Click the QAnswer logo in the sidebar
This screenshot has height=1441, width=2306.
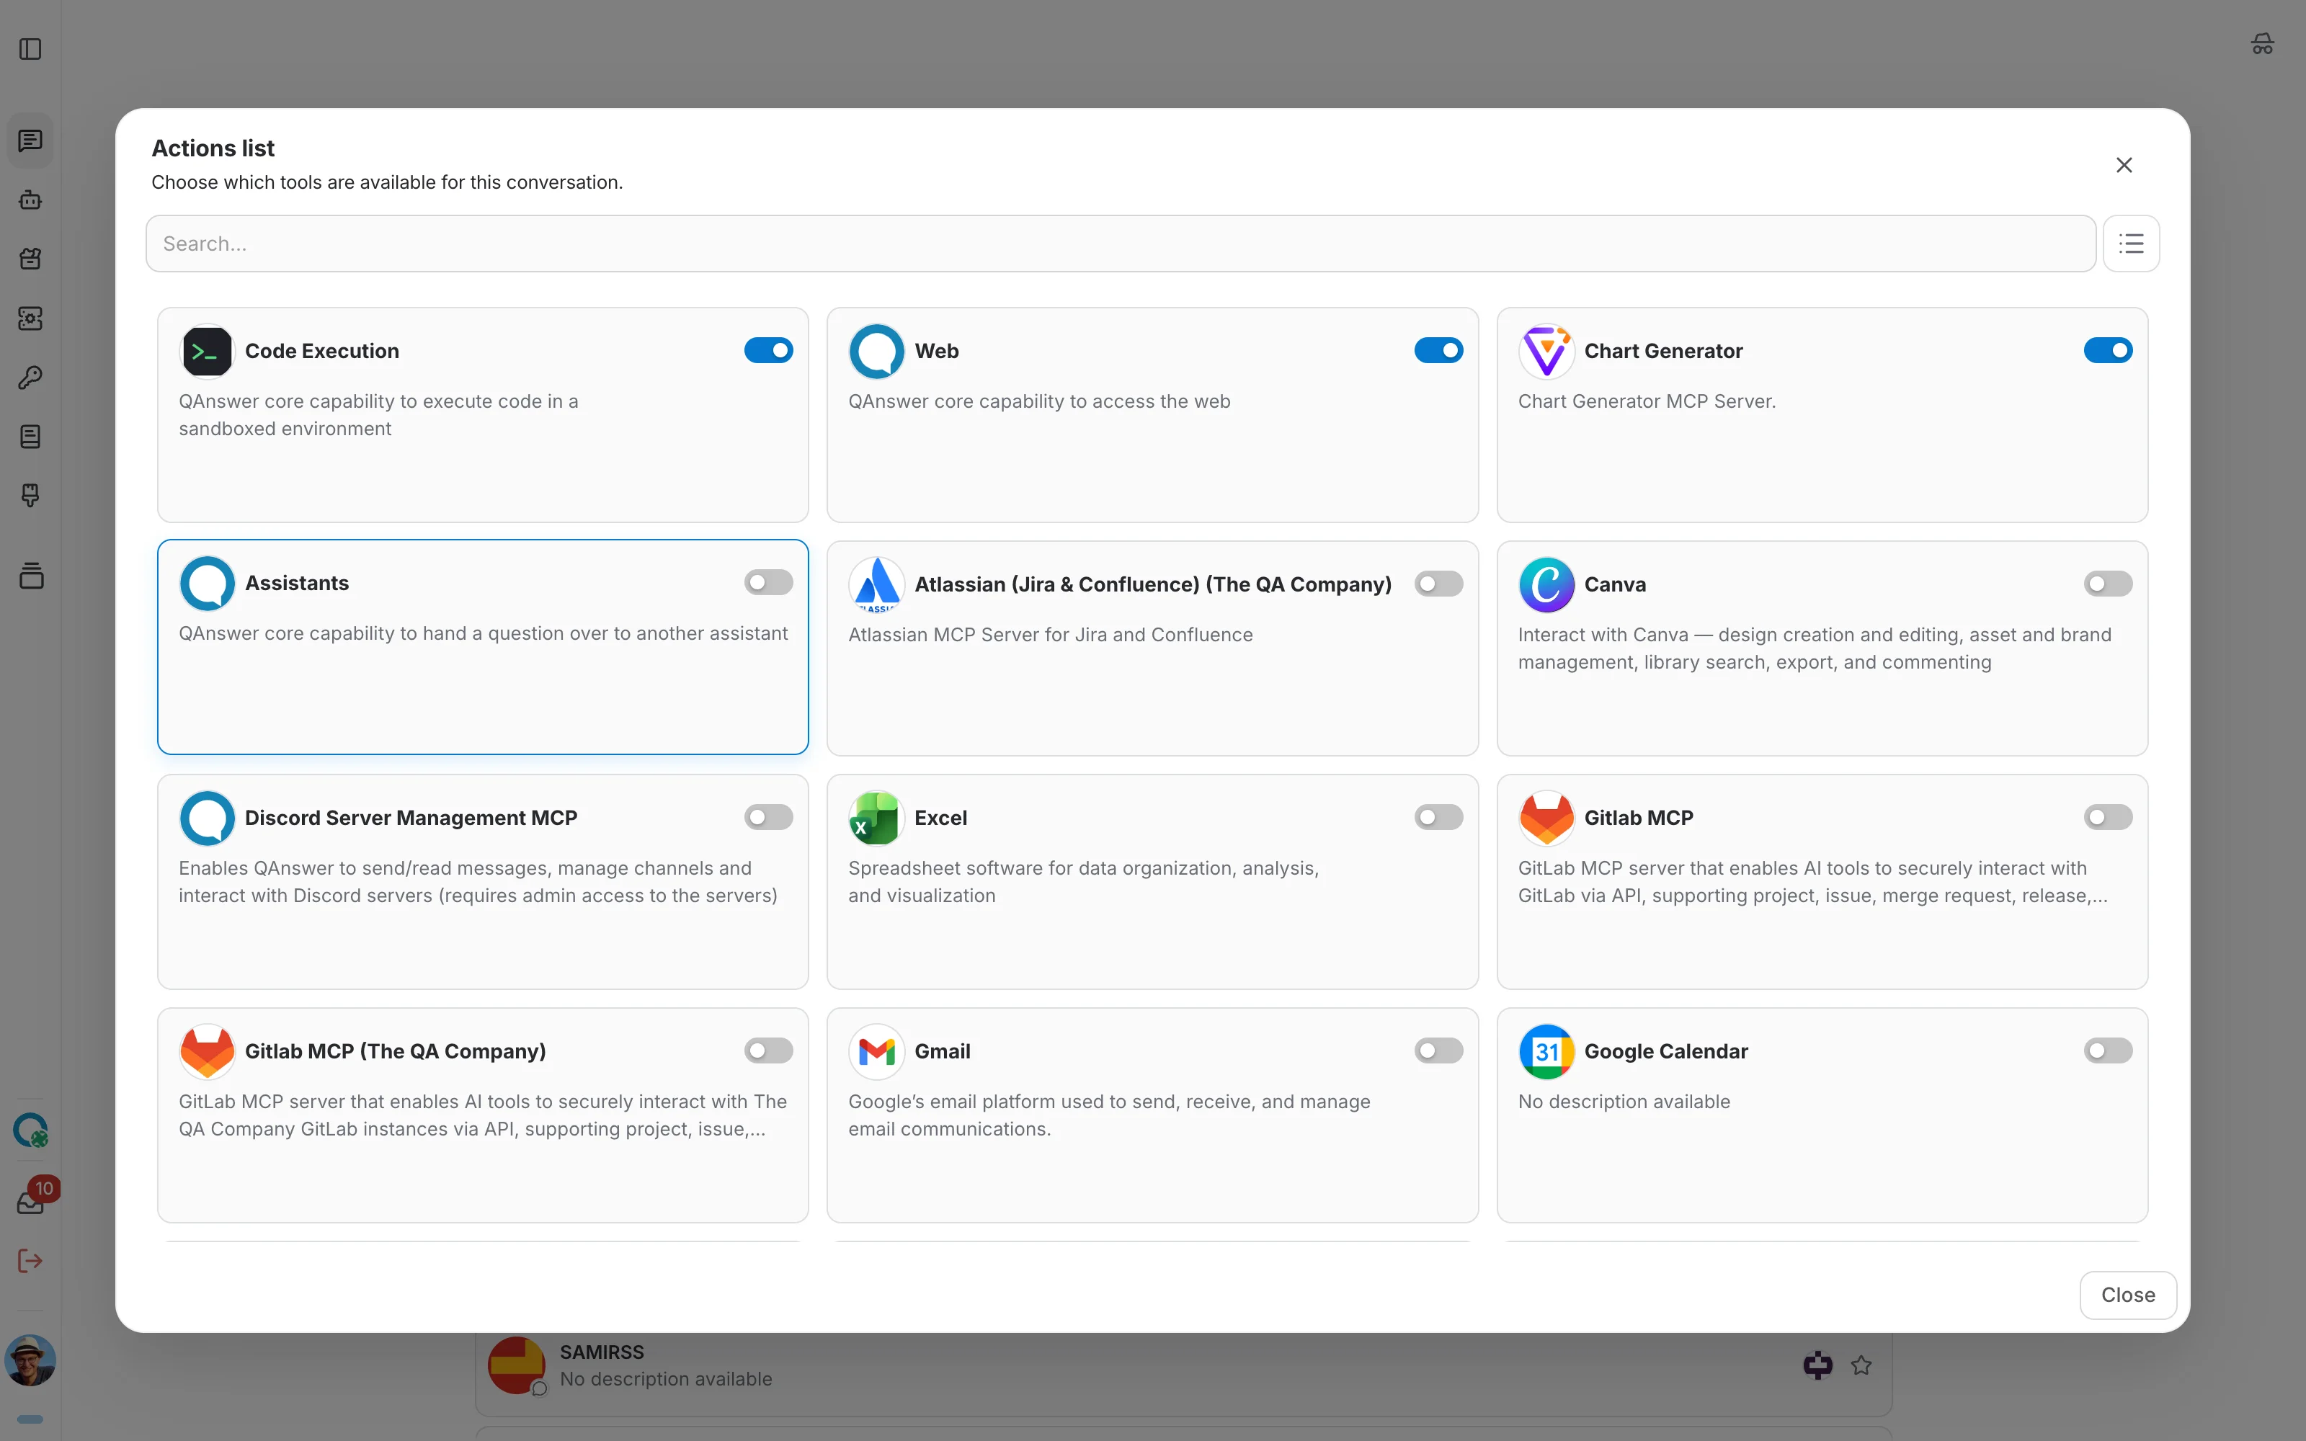coord(30,1130)
